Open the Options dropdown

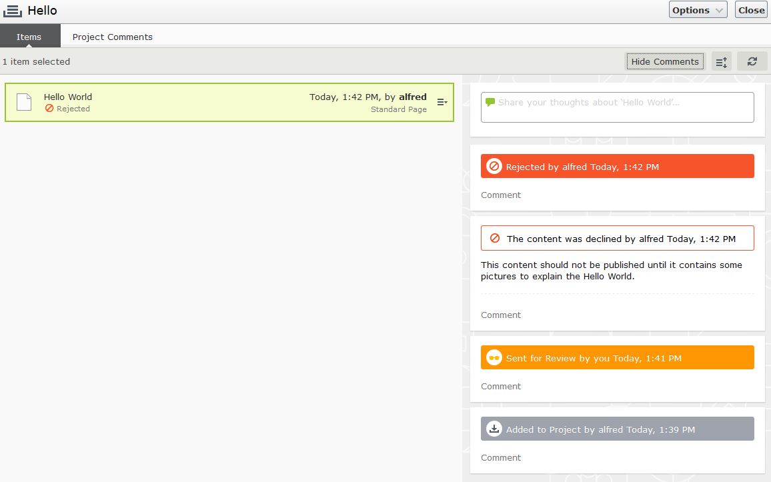(698, 10)
